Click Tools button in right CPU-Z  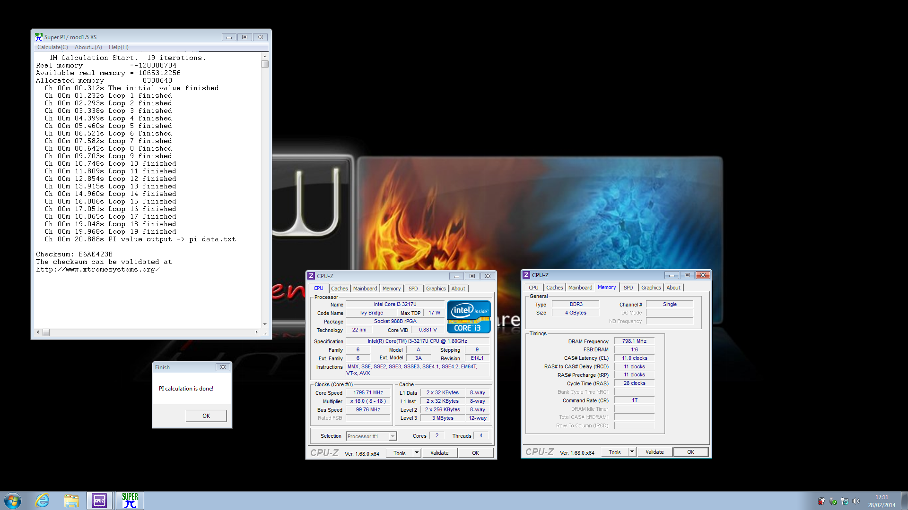(615, 452)
